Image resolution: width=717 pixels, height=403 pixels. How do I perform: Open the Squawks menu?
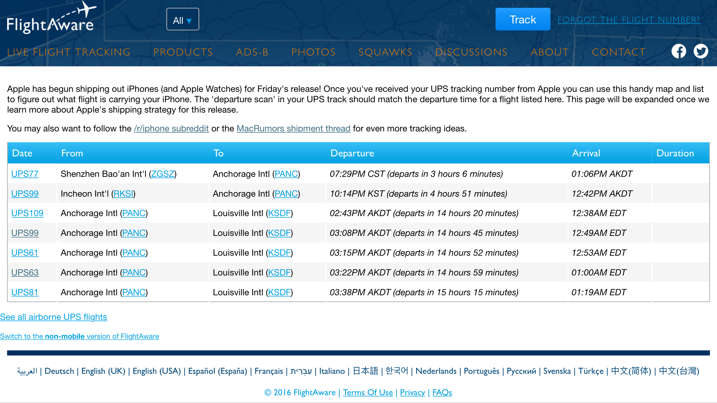[385, 52]
